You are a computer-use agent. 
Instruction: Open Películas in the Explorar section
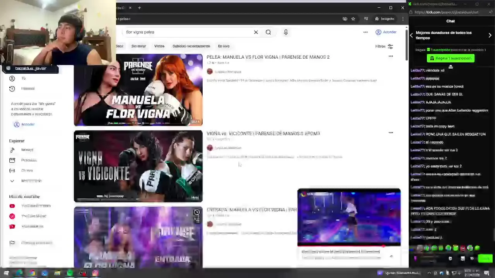tap(29, 160)
